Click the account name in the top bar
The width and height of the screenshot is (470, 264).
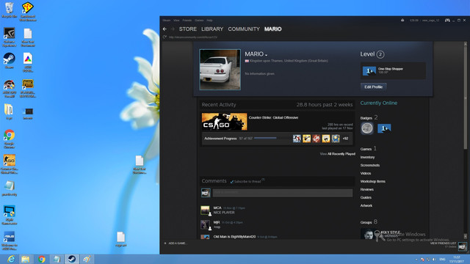pyautogui.click(x=431, y=21)
